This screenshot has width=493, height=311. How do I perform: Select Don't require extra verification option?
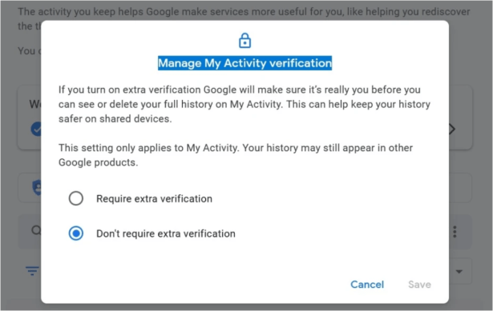76,233
